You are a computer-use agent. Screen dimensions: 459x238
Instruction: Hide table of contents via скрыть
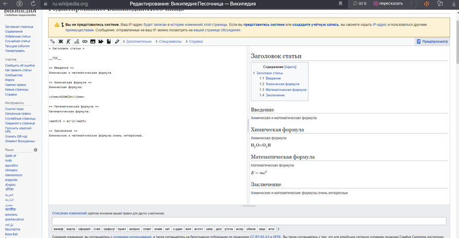pyautogui.click(x=290, y=67)
